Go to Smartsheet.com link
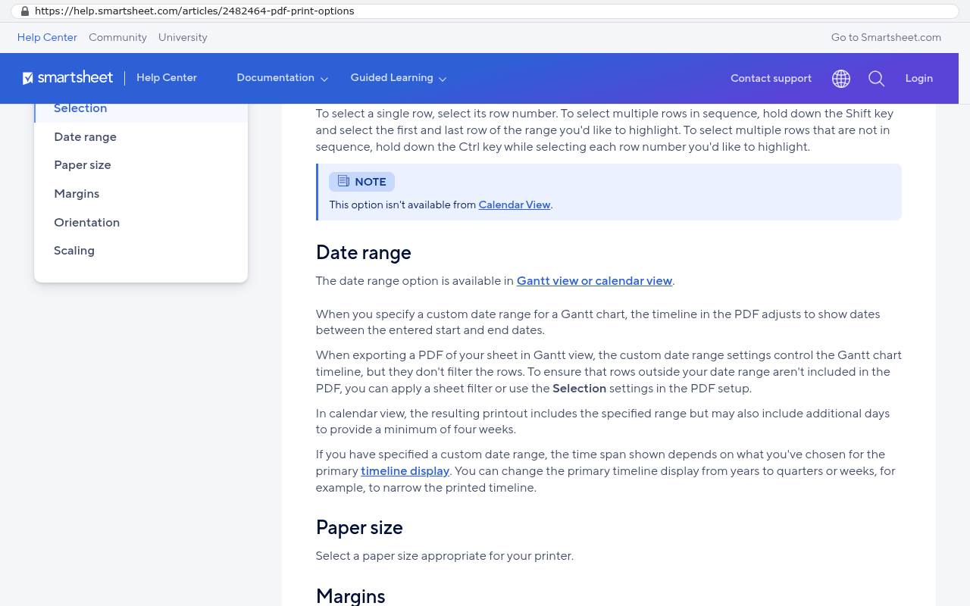The width and height of the screenshot is (970, 606). tap(886, 37)
